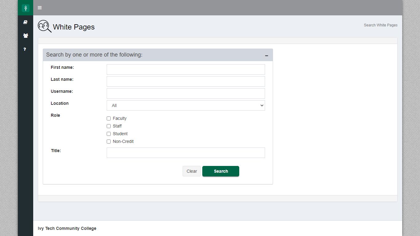Screen dimensions: 420x236
Task: Check the Staff role checkbox
Action: [109, 126]
